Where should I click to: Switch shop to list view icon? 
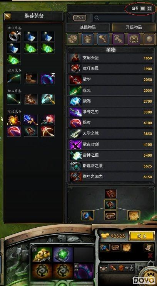(143, 8)
